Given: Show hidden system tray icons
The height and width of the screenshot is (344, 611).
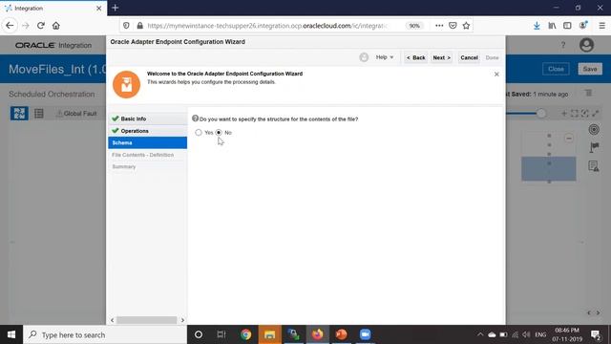Looking at the screenshot, I should tap(480, 334).
